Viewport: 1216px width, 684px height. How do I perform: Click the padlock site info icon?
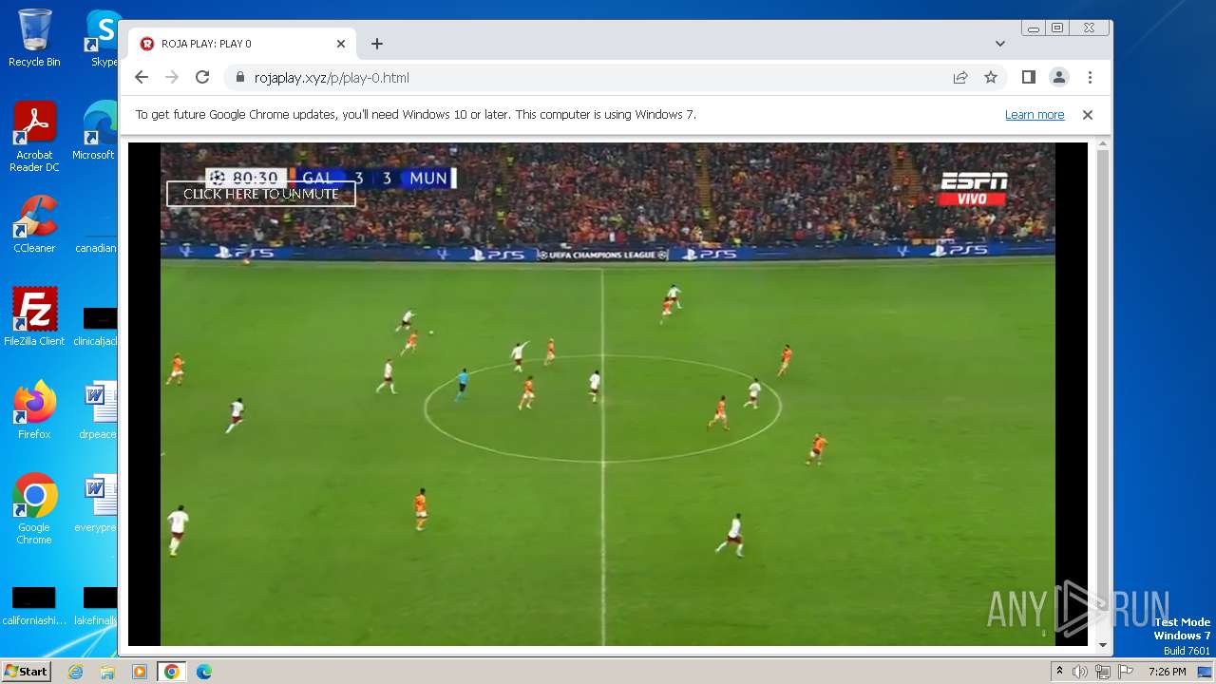click(x=239, y=78)
